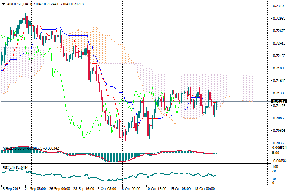Click the 8 Oct 00:00 time label
Viewport: 287px width, 193px height.
pyautogui.click(x=130, y=188)
